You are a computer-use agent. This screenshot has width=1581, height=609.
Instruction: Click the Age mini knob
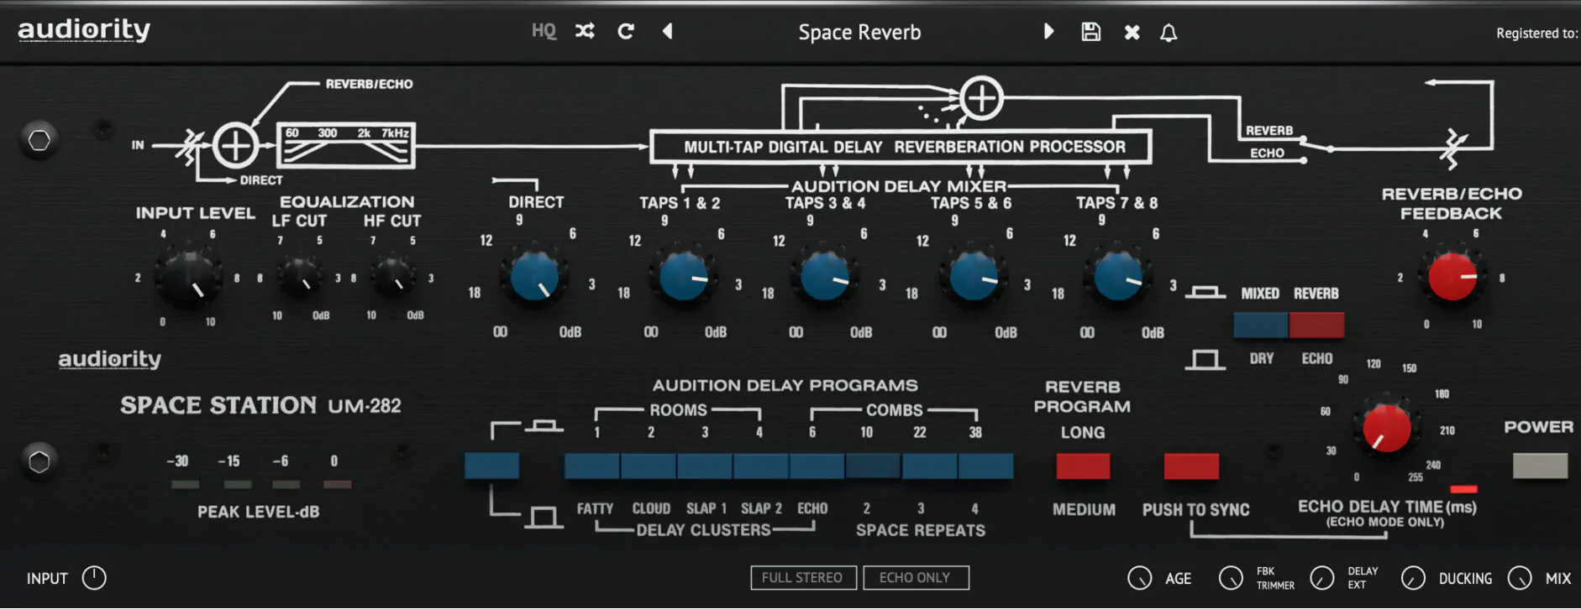click(x=1140, y=578)
